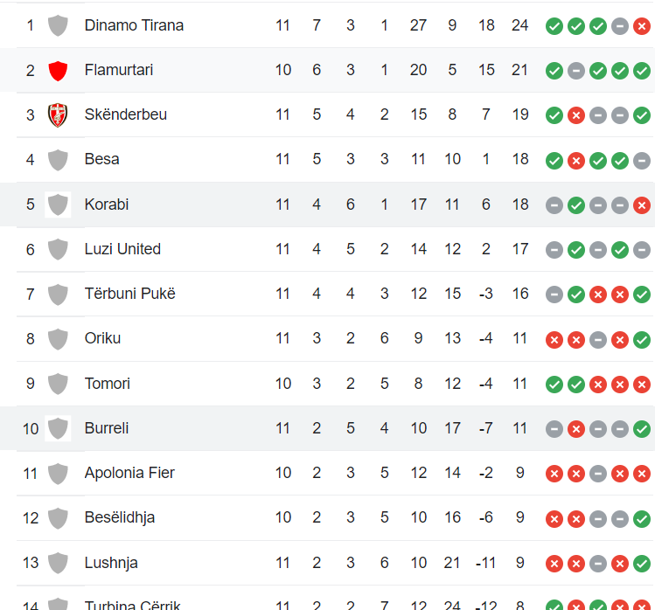Screen dimensions: 655x610
Task: Click Skënderbeu's club crest icon
Action: [58, 115]
